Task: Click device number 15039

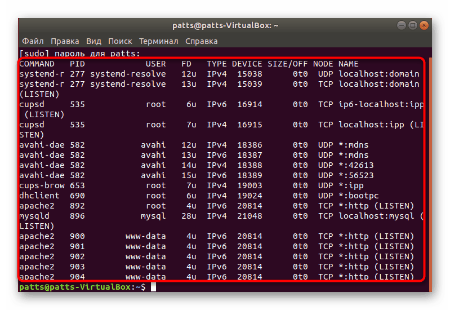Action: 249,84
